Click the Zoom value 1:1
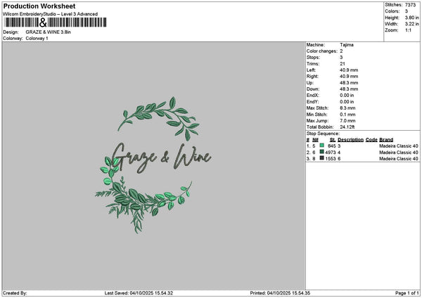The image size is (422, 298). click(x=408, y=30)
